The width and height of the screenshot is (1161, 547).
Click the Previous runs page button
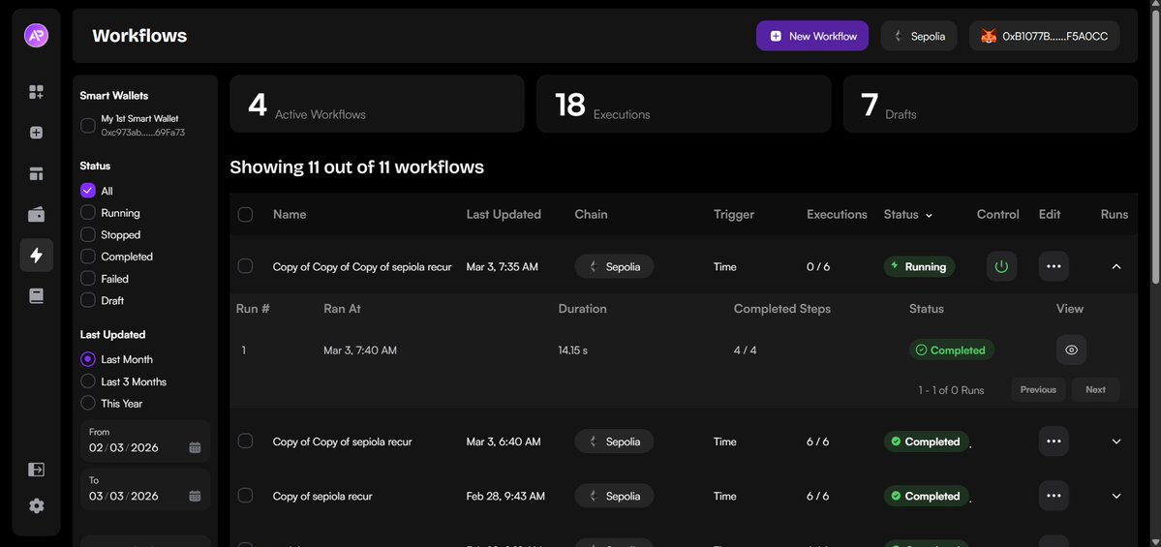click(1038, 389)
